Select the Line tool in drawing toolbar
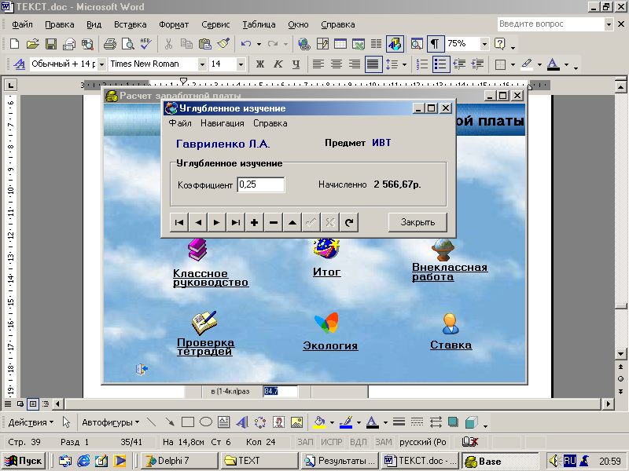This screenshot has height=471, width=629. pyautogui.click(x=152, y=422)
